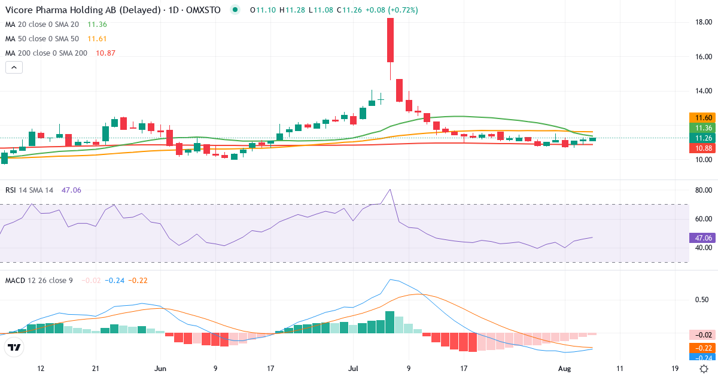Open chart settings gear icon
This screenshot has width=718, height=377.
(x=705, y=369)
